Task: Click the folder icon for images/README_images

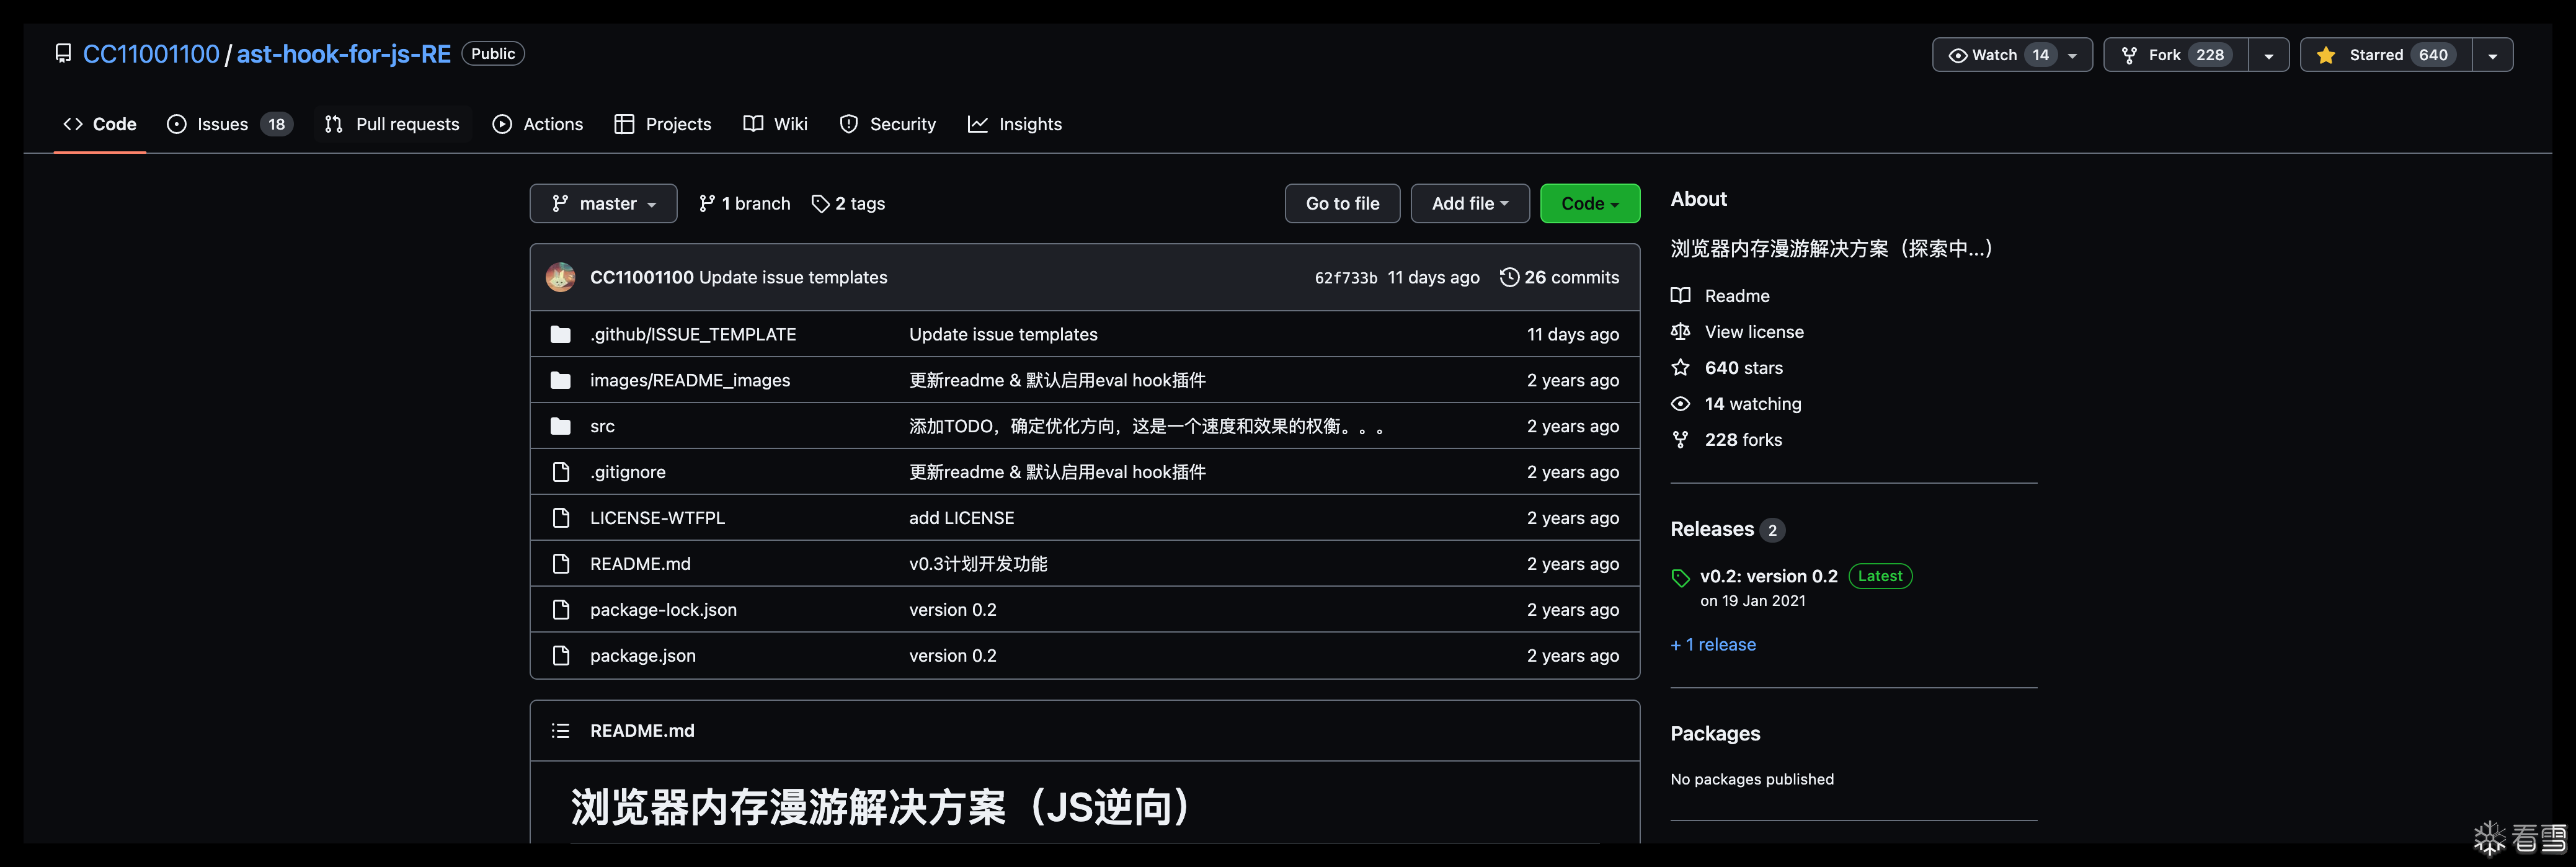Action: 561,380
